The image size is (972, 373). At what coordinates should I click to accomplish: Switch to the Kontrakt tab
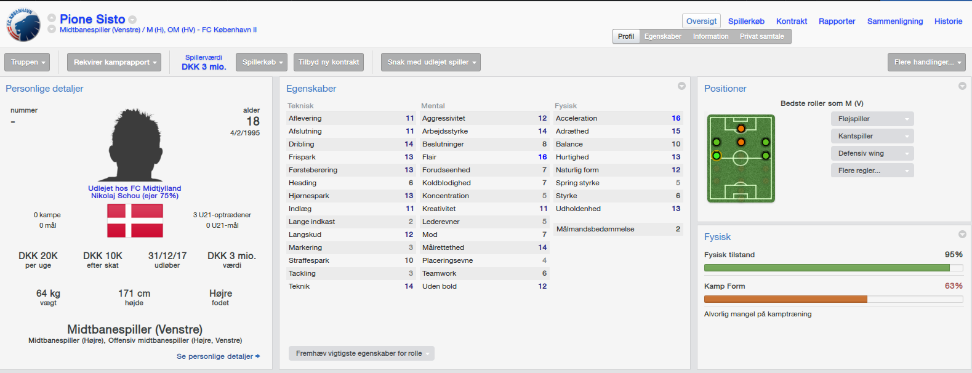(x=792, y=21)
